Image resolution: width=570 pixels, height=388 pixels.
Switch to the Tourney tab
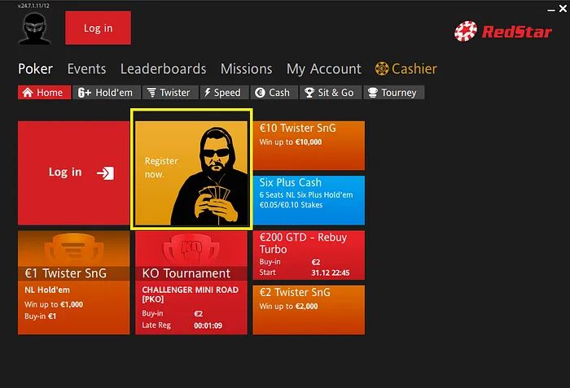(x=394, y=93)
